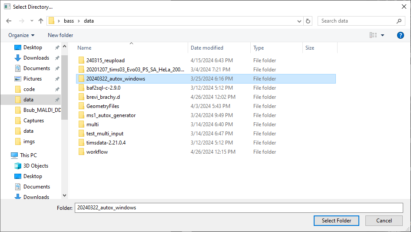Change the view layout icon
This screenshot has height=232, width=411.
pos(373,35)
